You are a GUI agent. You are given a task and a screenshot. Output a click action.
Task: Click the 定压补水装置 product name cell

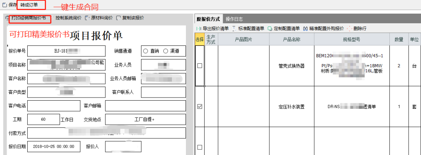click(292, 106)
